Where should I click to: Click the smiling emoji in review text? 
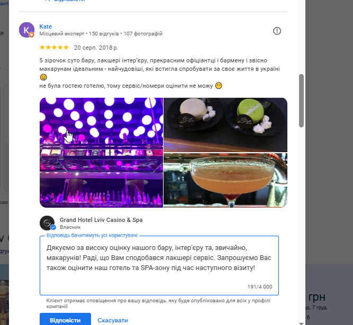(43, 77)
